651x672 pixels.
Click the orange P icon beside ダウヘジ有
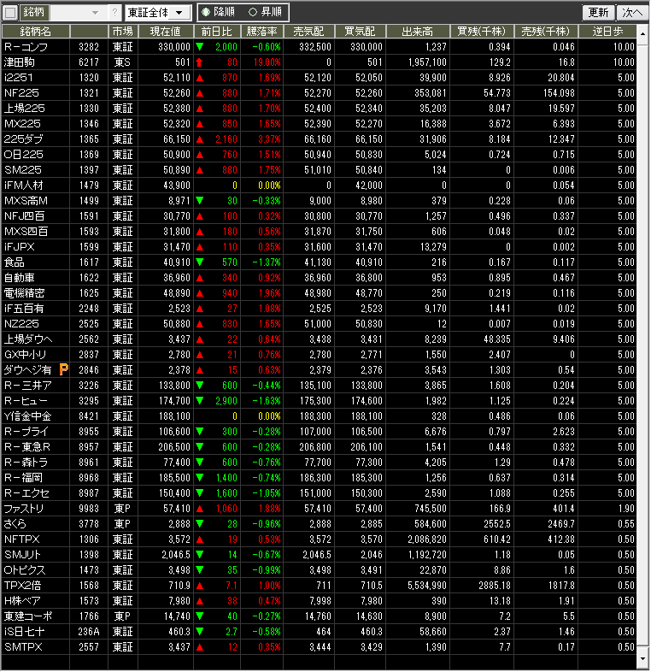[x=63, y=369]
